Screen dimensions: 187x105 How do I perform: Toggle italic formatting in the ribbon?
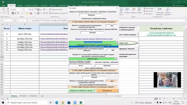(x=15, y=13)
